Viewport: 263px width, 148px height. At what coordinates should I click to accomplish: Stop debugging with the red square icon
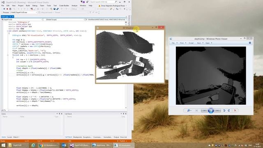(7, 9)
